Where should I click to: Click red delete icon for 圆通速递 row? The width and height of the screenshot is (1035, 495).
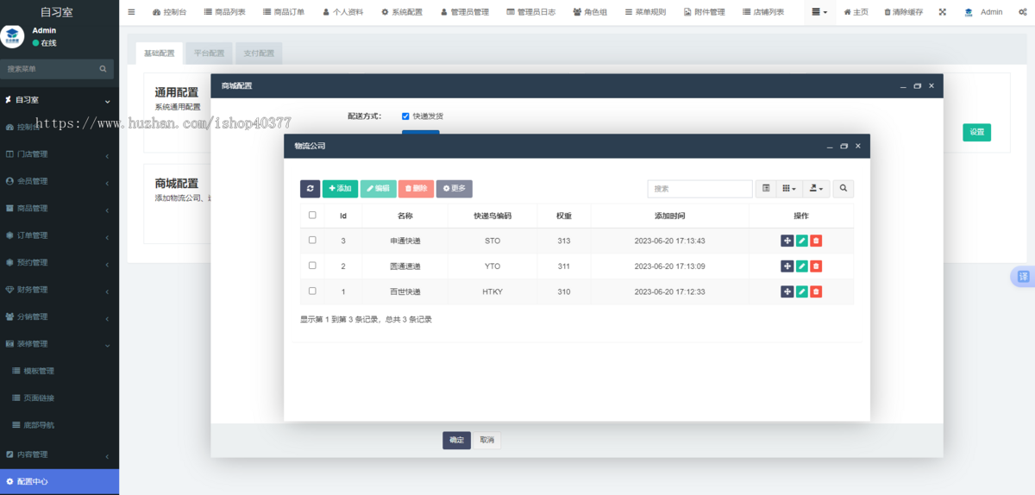(x=816, y=266)
